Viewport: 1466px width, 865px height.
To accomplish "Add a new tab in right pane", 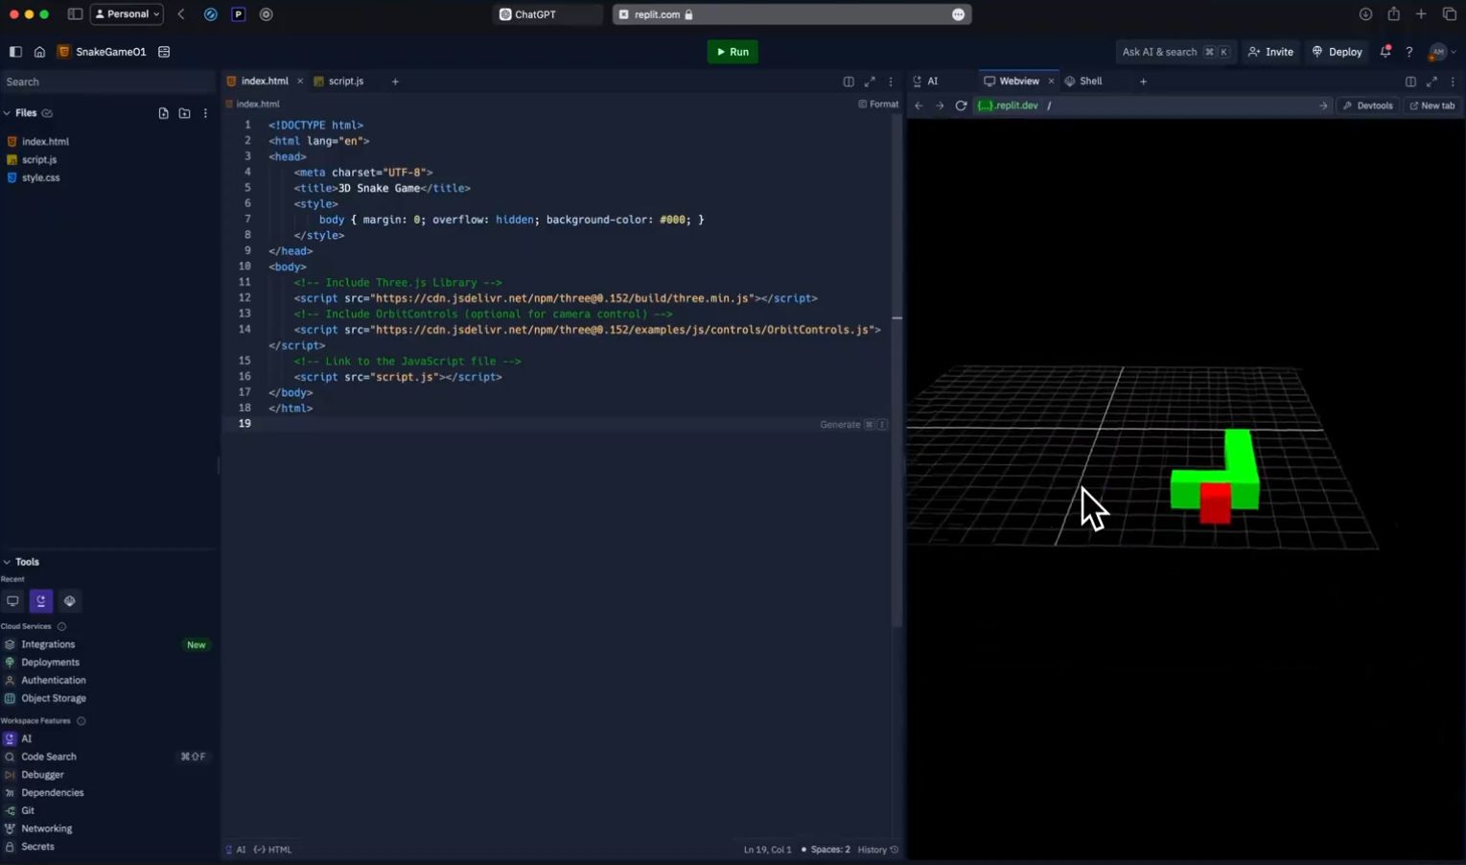I will coord(1143,82).
